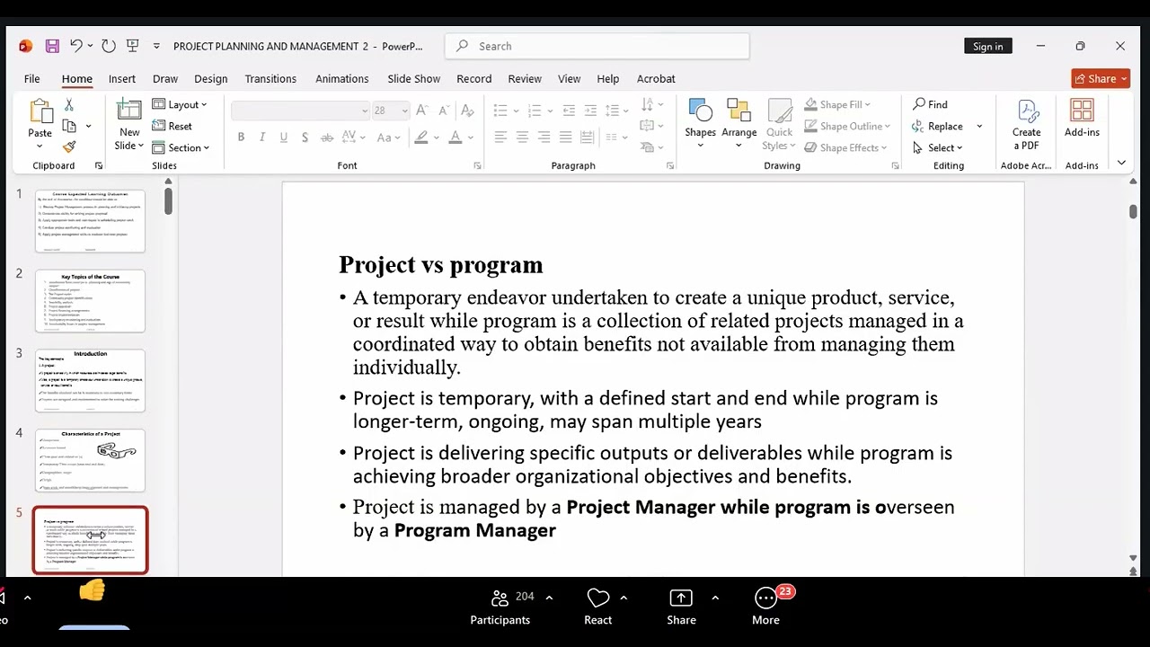Open bullets list dropdown arrow
Screen dimensions: 1150x647
515,111
